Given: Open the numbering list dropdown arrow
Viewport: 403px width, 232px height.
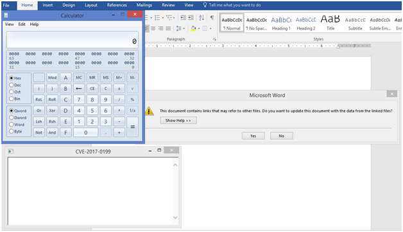Looking at the screenshot, I should pyautogui.click(x=163, y=18).
